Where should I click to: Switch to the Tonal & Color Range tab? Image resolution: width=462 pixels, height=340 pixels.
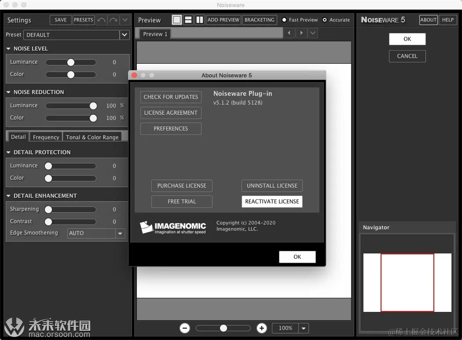(x=92, y=137)
